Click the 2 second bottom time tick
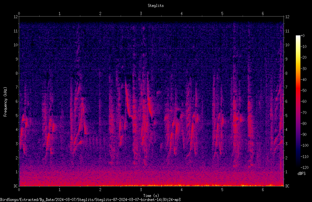The height and width of the screenshot is (202, 312). tap(100, 190)
